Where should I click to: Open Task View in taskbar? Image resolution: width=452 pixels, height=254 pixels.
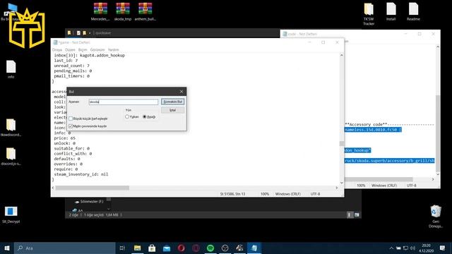pos(122,248)
